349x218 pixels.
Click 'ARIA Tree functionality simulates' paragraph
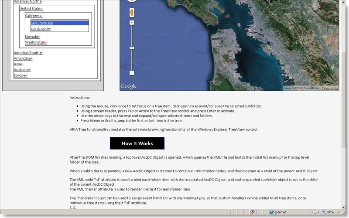click(x=164, y=129)
